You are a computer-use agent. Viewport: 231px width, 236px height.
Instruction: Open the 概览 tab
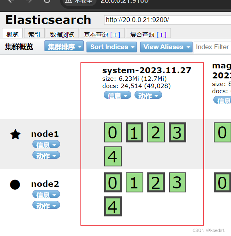[12, 34]
